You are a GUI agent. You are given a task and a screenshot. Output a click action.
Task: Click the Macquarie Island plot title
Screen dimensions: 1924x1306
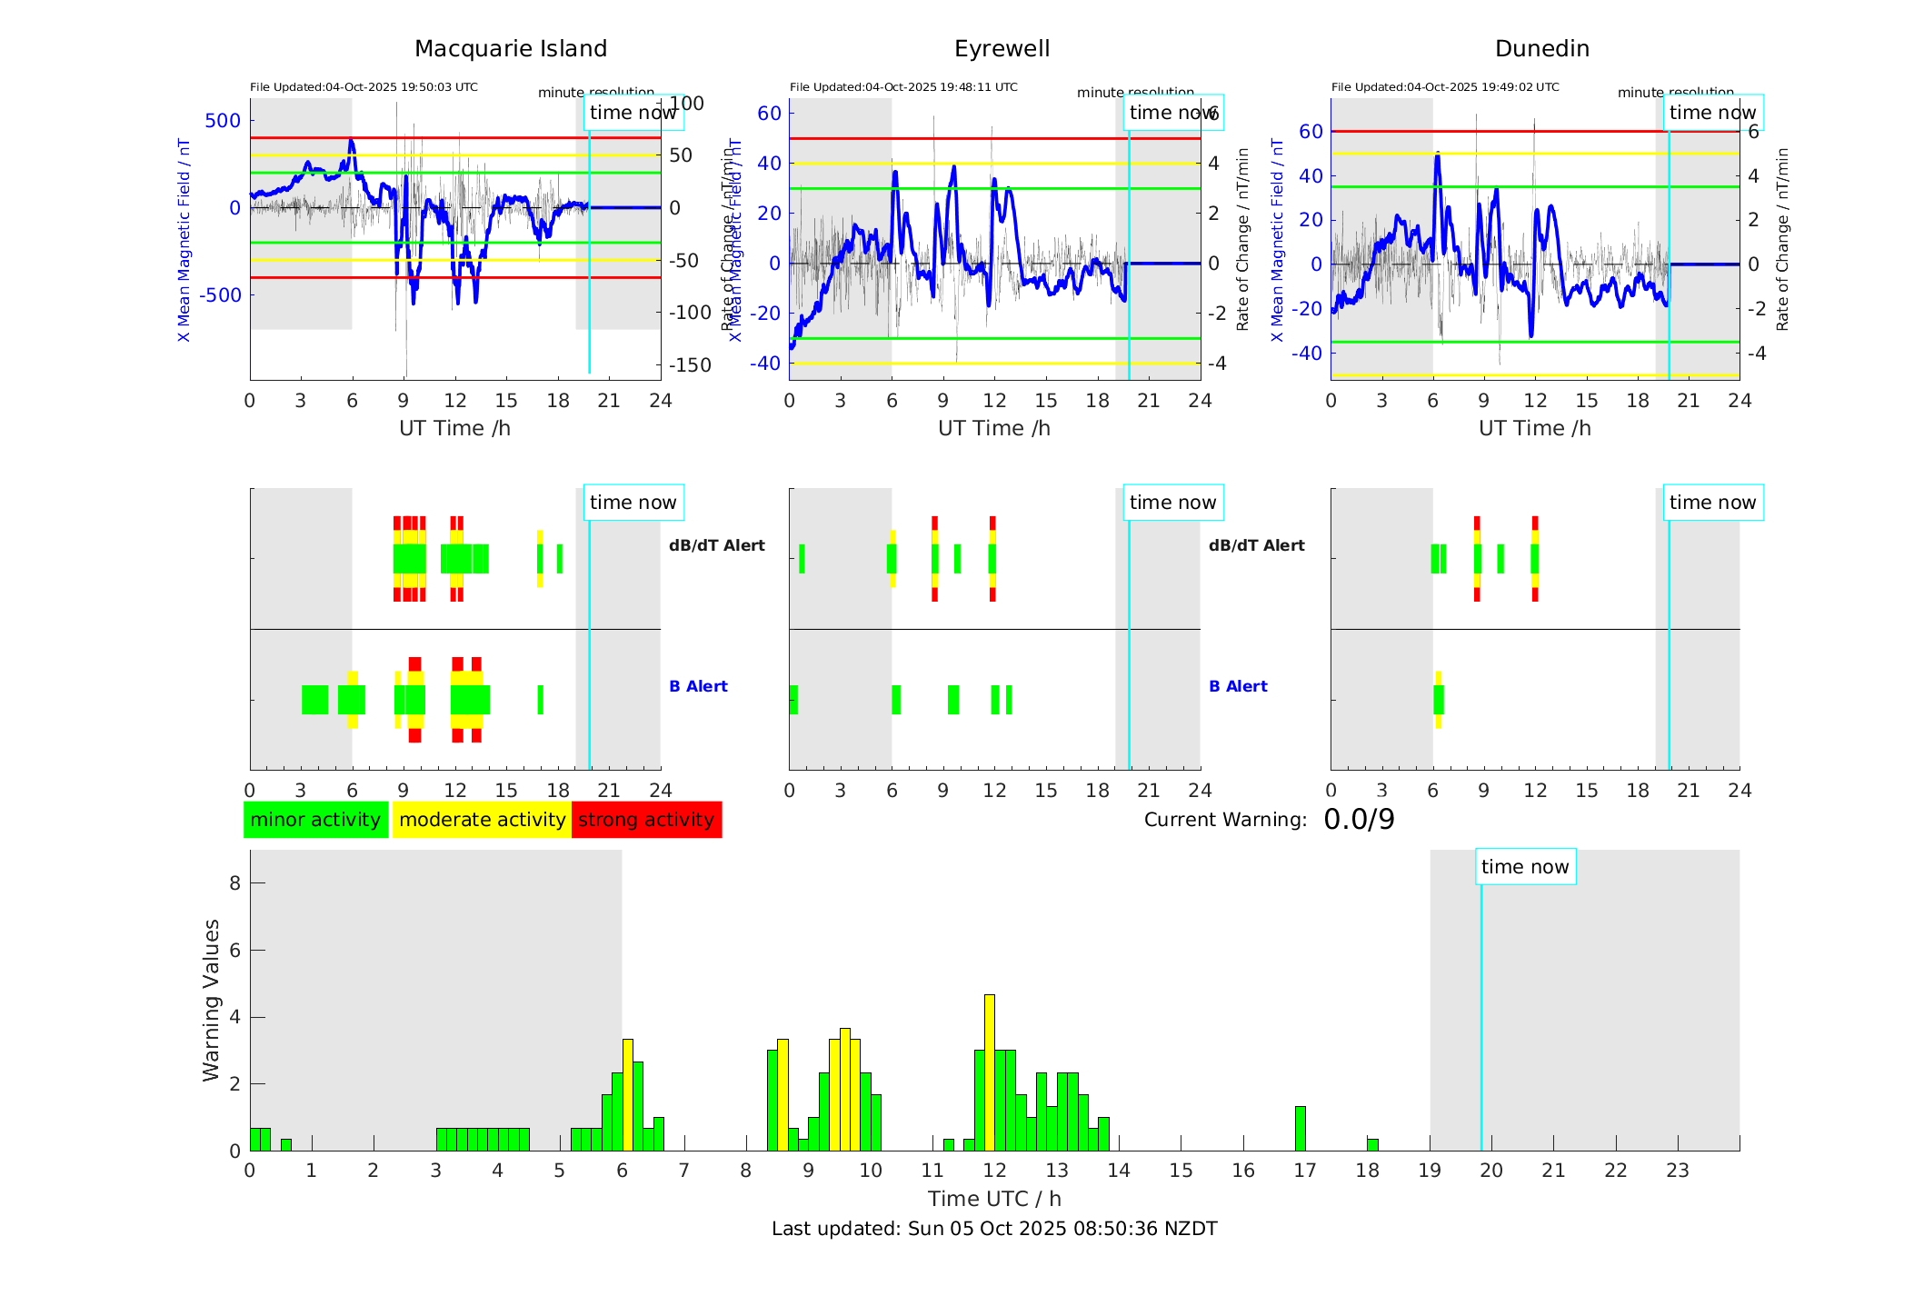tap(510, 49)
